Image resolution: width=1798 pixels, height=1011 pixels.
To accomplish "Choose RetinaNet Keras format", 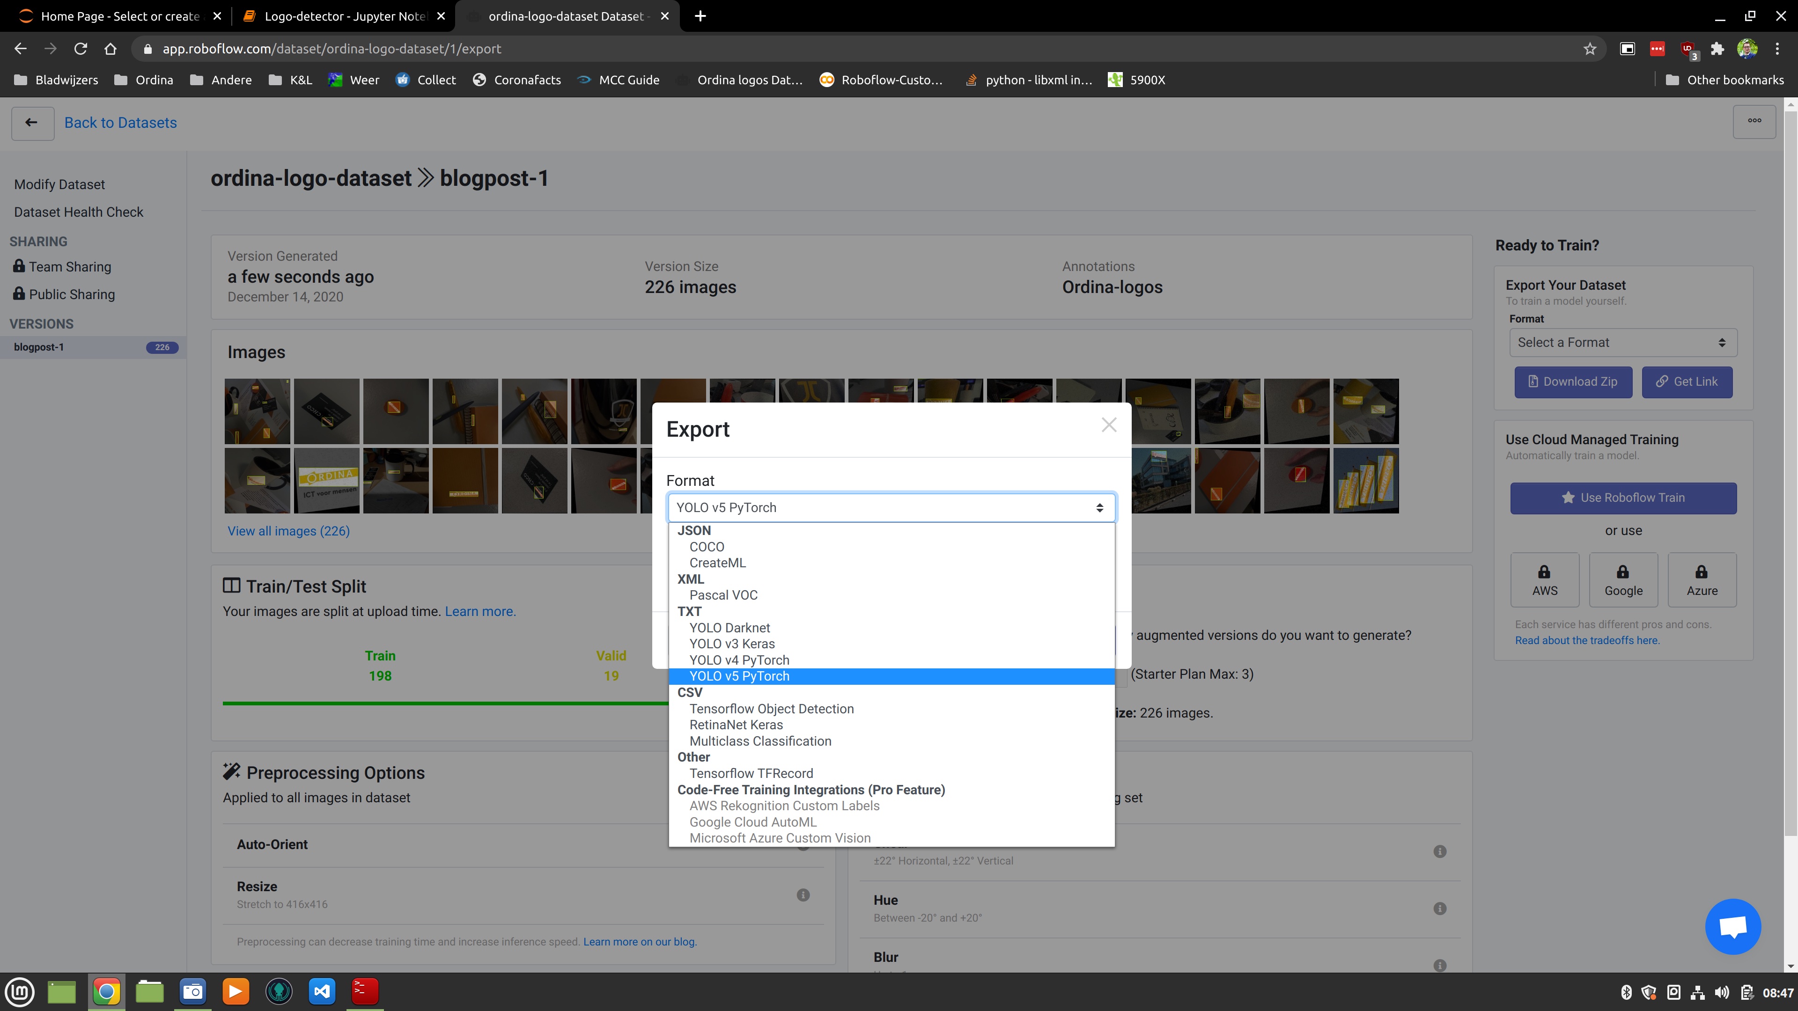I will (x=892, y=725).
